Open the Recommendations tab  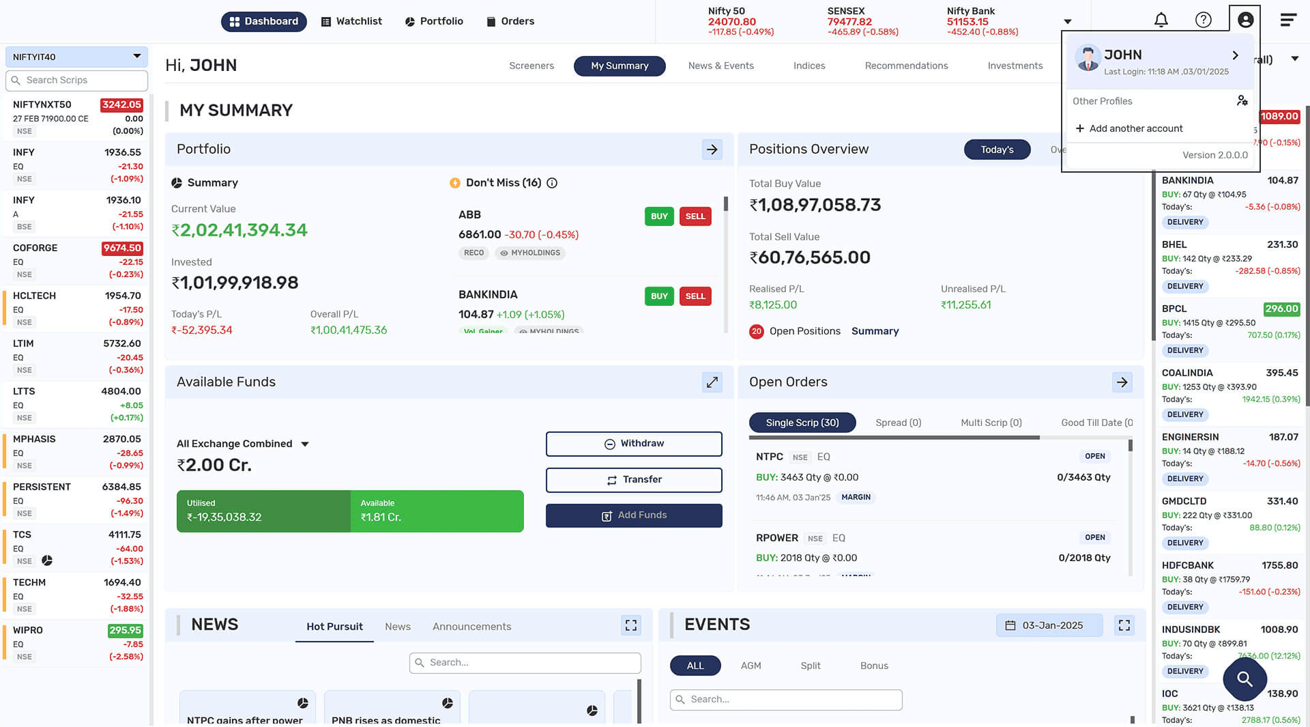[x=906, y=66]
